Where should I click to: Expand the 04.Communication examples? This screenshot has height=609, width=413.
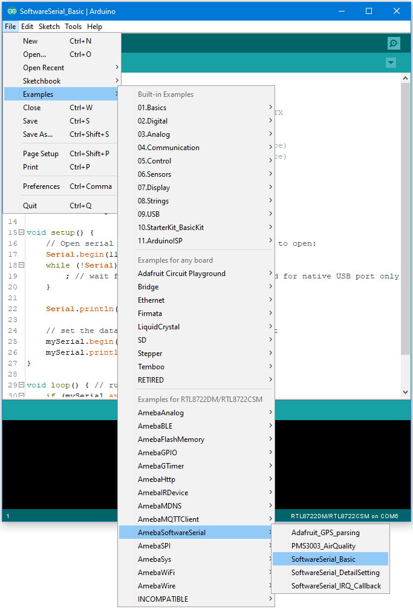(197, 148)
